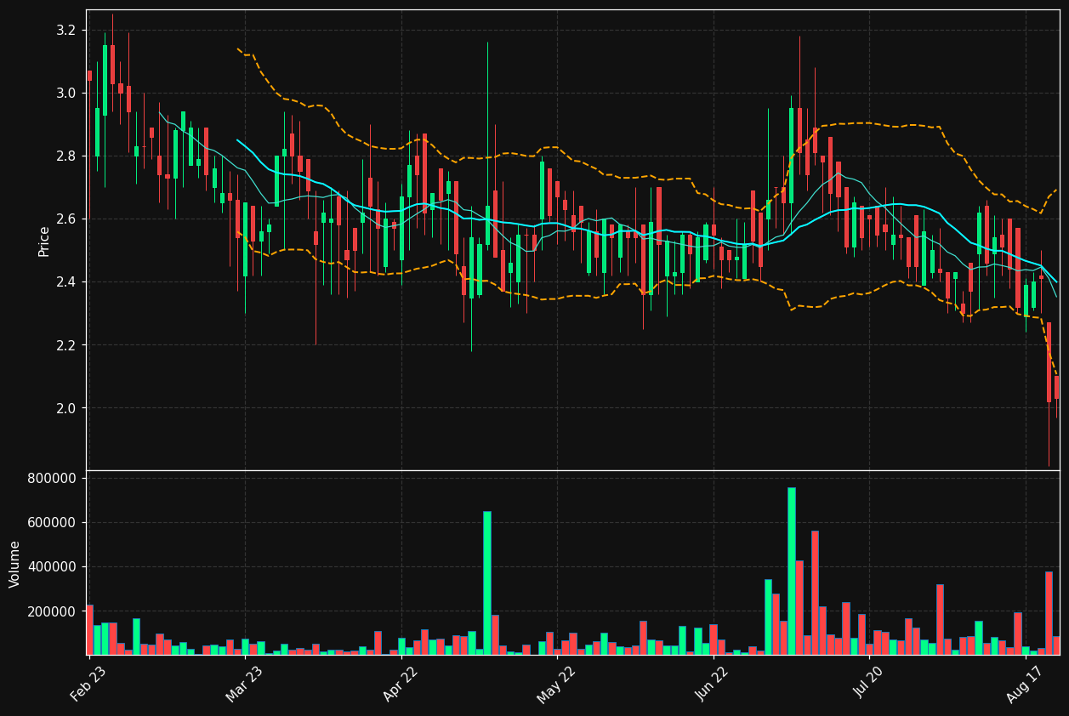Click the 3.2 price axis label
The width and height of the screenshot is (1069, 716).
click(x=65, y=31)
